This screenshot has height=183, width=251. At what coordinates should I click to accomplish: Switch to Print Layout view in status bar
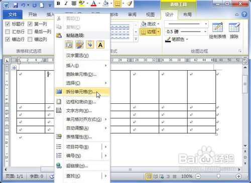(x=149, y=176)
